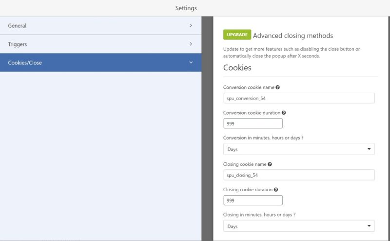390x241 pixels.
Task: Click the Closing cookie name help icon
Action: click(x=270, y=164)
